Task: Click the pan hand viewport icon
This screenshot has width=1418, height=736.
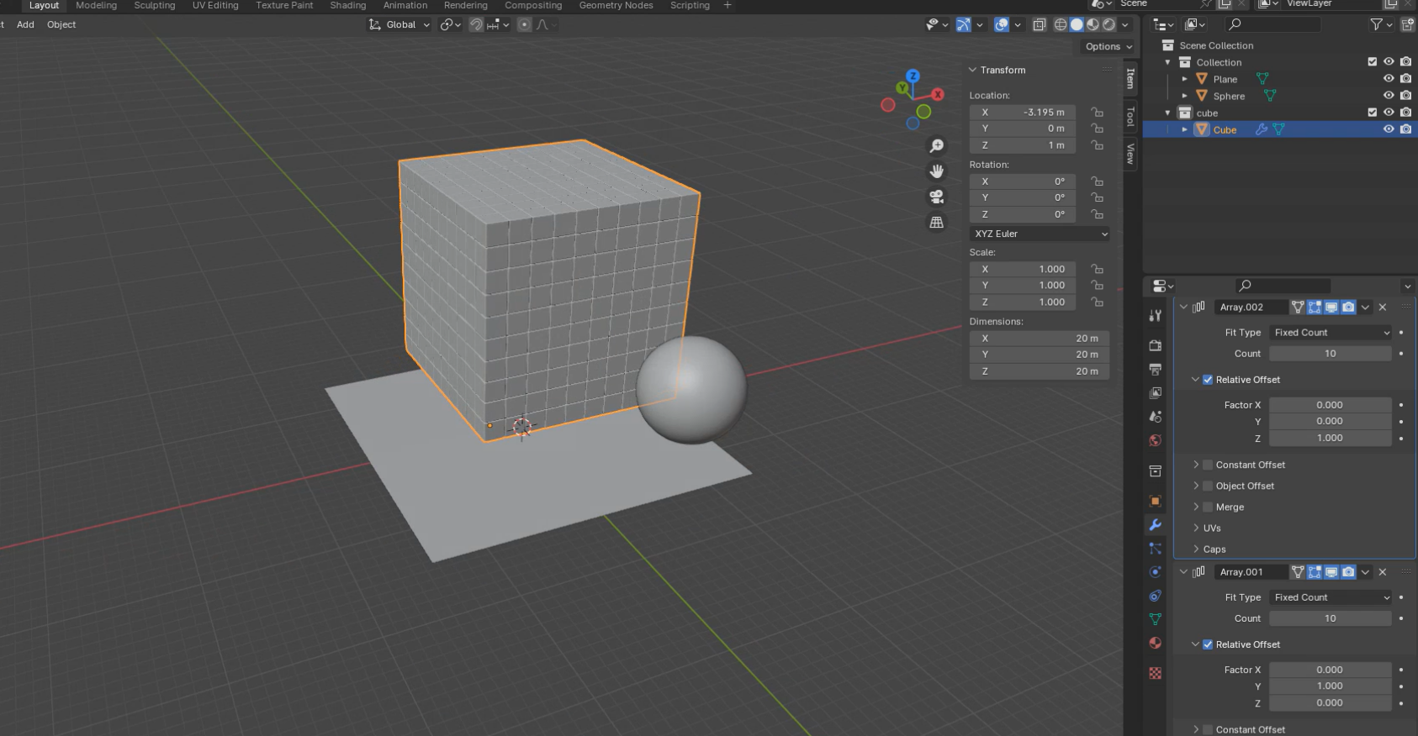Action: 936,171
